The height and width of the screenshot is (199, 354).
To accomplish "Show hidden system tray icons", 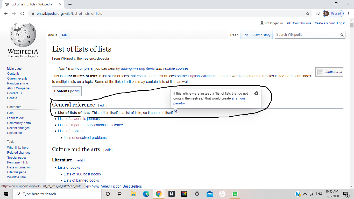I will [x=305, y=194].
